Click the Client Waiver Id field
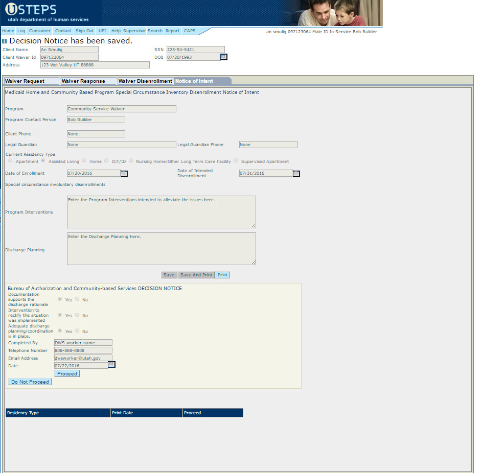Image resolution: width=481 pixels, height=473 pixels. click(x=70, y=57)
